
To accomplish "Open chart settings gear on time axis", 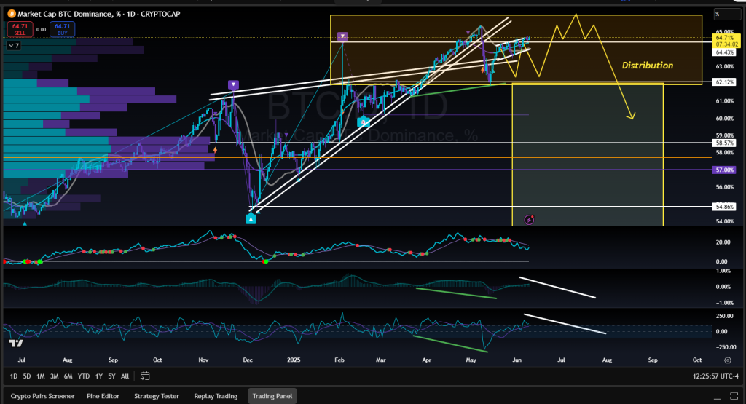I will click(x=728, y=360).
